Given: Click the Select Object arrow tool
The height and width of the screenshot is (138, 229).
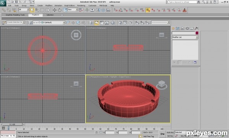Looking at the screenshot, I should coord(32,10).
